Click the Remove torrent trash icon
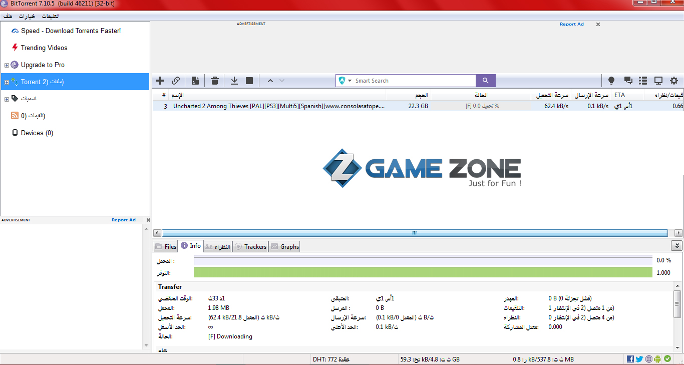 [215, 81]
